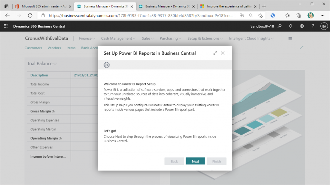The height and width of the screenshot is (185, 330).
Task: Close the Microsoft 365 admin center tab
Action: pos(70,6)
